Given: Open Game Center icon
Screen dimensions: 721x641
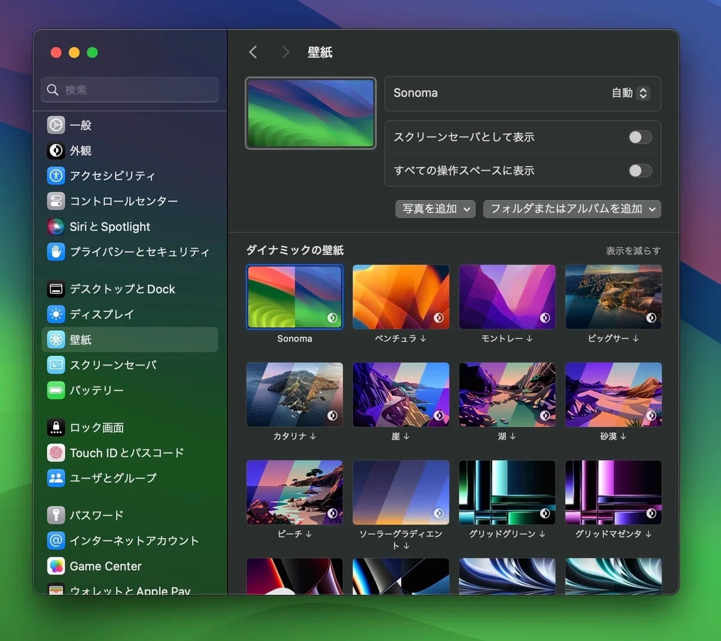Looking at the screenshot, I should [x=56, y=566].
